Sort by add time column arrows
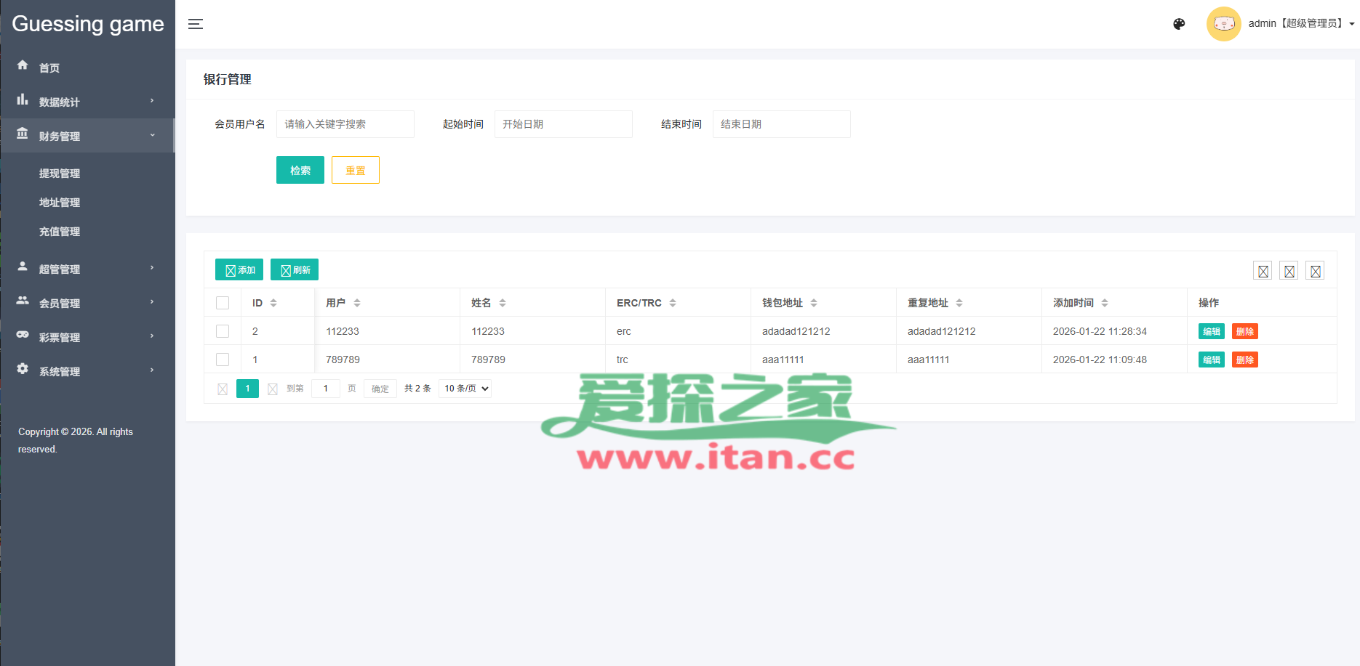 pos(1105,303)
